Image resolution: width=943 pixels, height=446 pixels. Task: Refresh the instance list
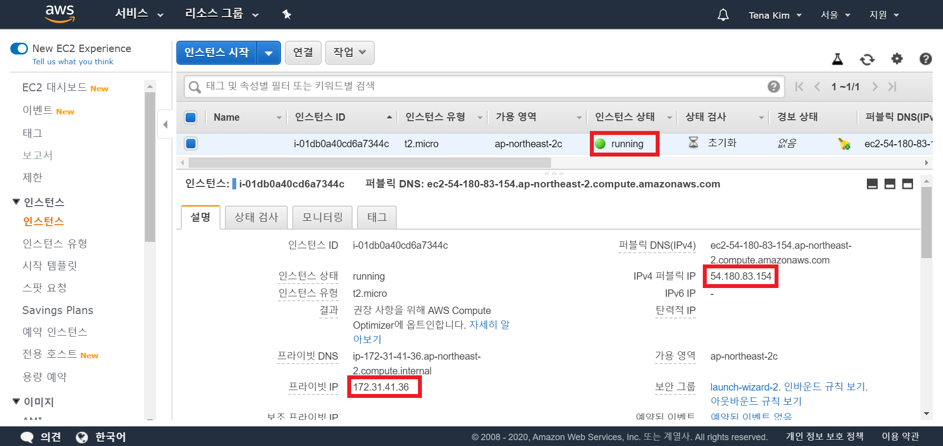click(x=867, y=59)
